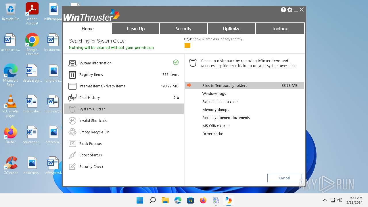Open Microsoft Store from the taskbar

[x=191, y=200]
